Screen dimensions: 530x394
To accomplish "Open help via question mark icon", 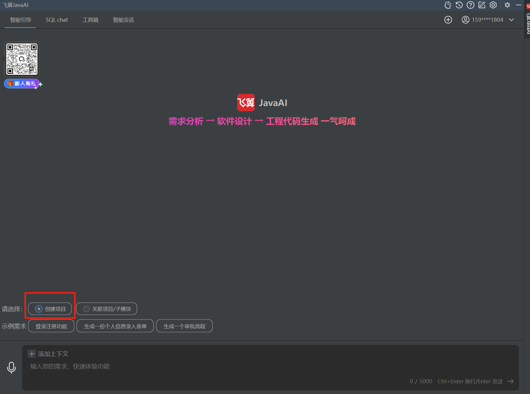I will point(471,5).
